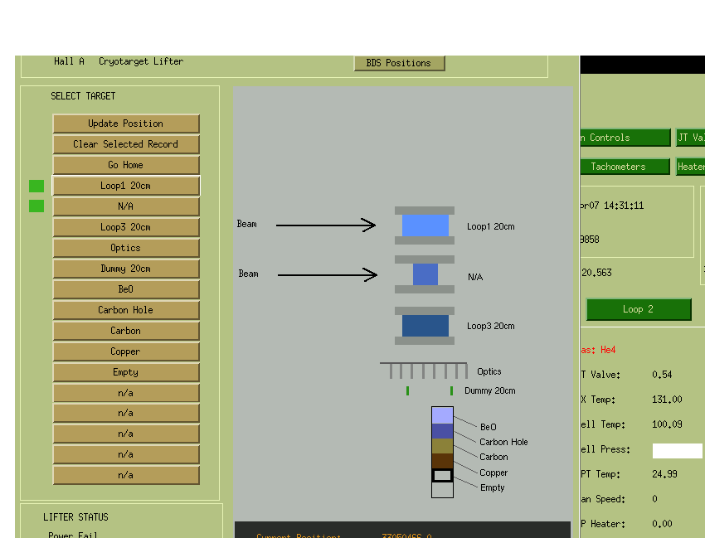Click the Carbon Hole diagram label
The width and height of the screenshot is (705, 538).
503,442
